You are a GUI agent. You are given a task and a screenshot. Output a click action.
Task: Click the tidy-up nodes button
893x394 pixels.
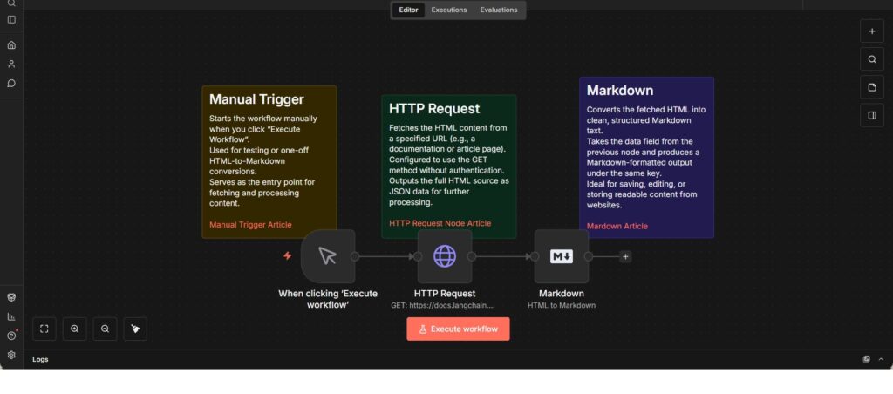[135, 329]
